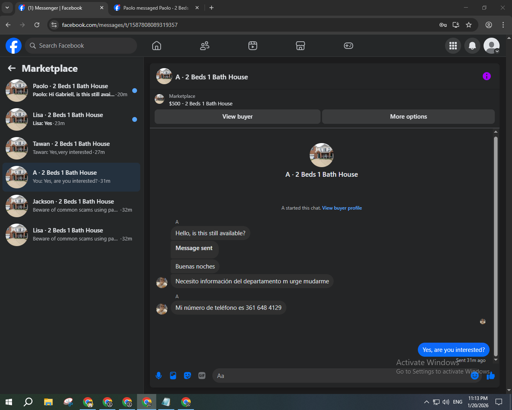View site information icon in address bar

(54, 25)
